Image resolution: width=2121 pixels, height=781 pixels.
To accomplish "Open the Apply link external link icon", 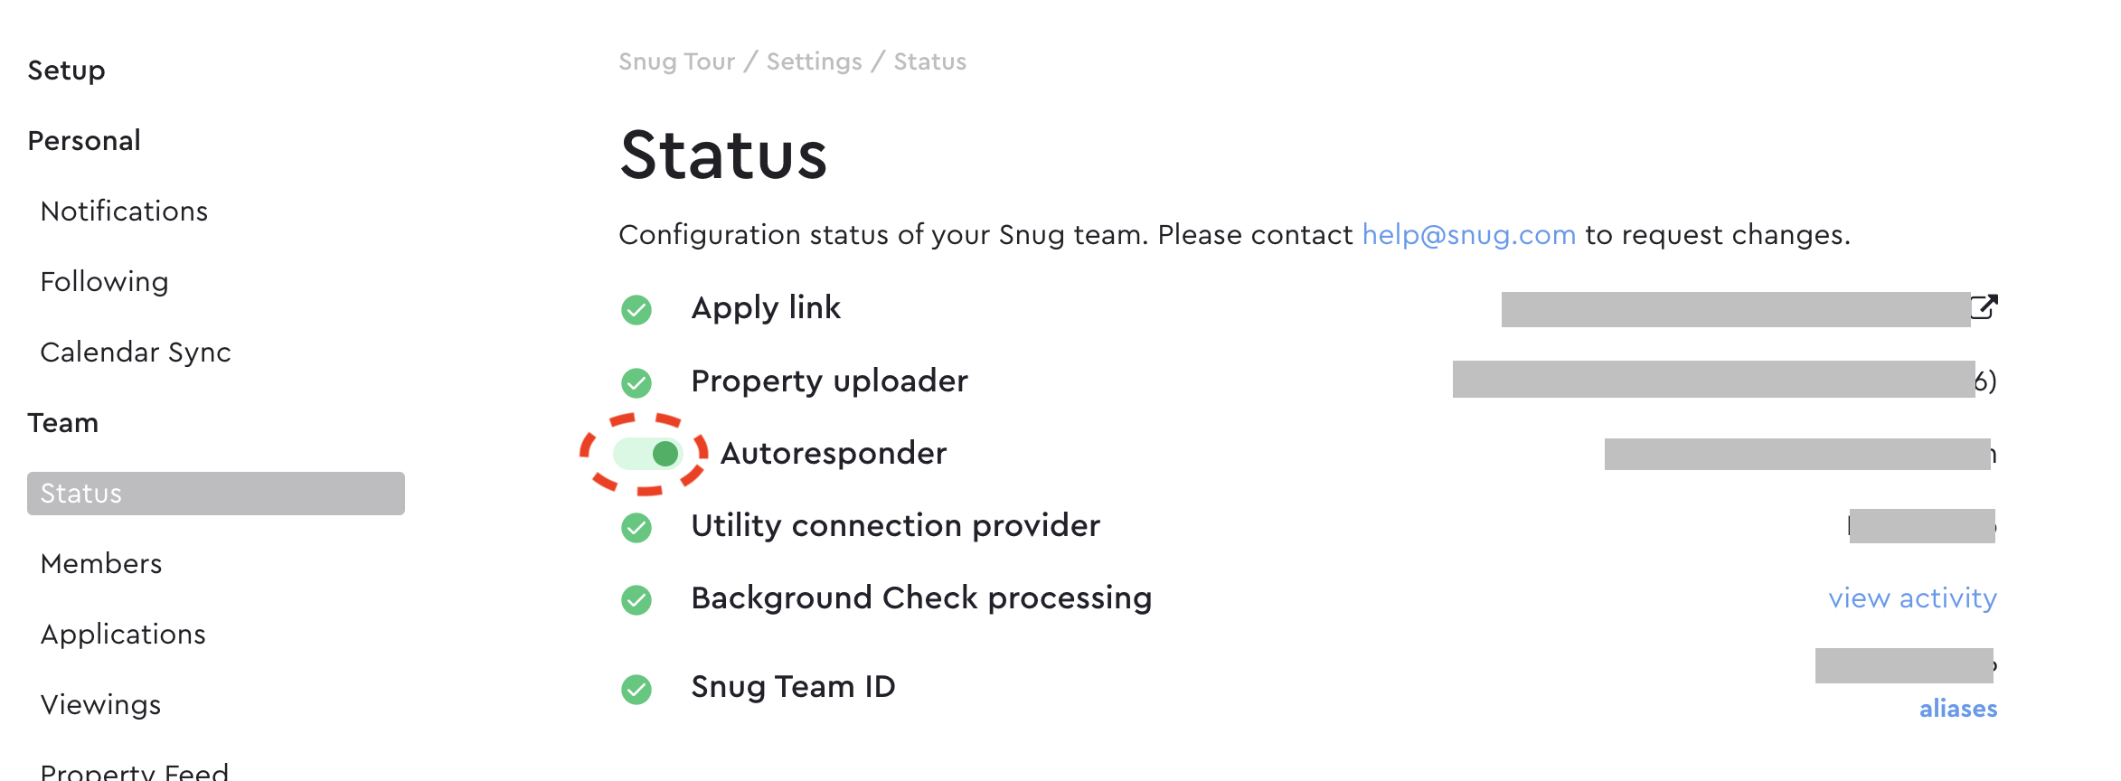I will [1984, 307].
